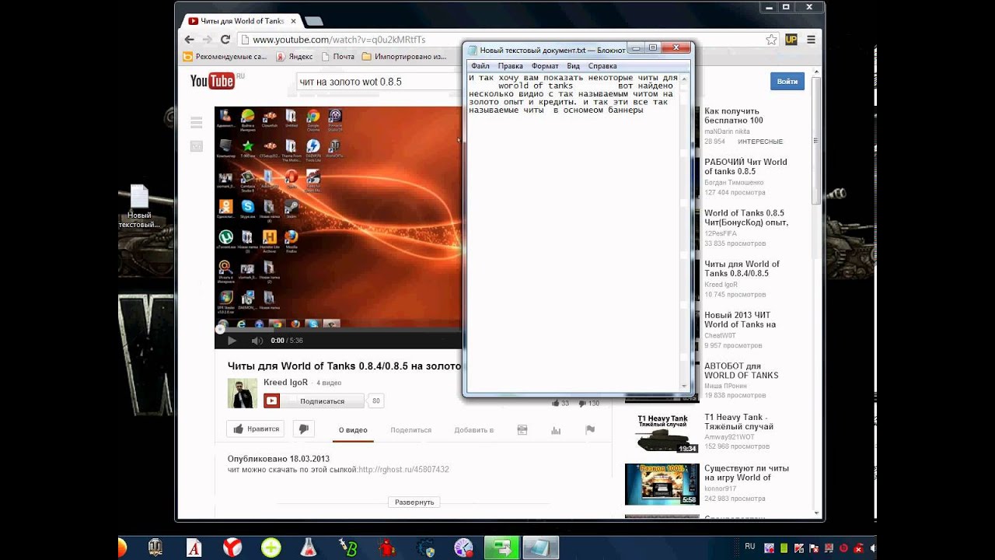
Task: Switch to the Notepad taskbar button
Action: point(540,548)
